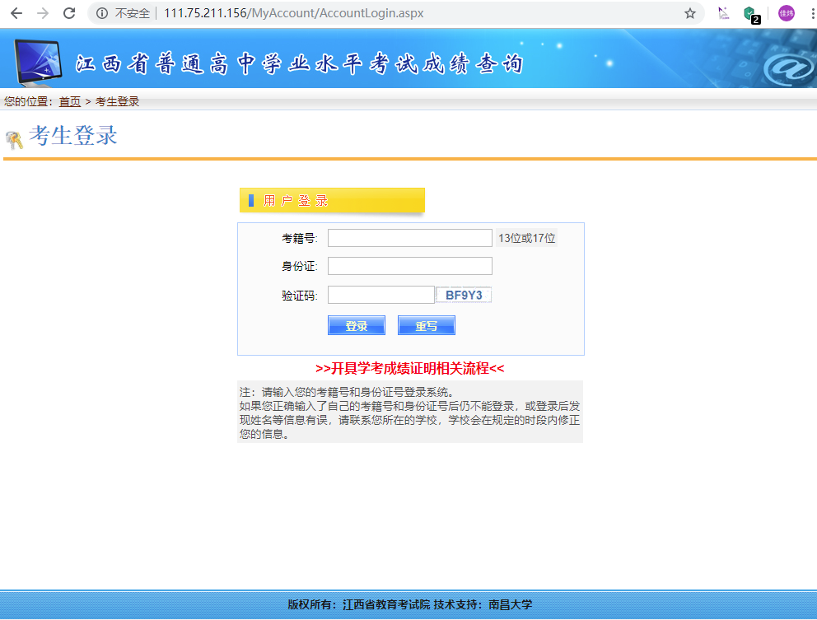
Task: Go back using the browser back arrow
Action: 16,13
